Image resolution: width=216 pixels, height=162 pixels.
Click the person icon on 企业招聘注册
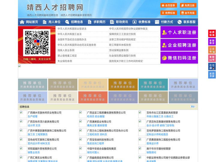164,45
